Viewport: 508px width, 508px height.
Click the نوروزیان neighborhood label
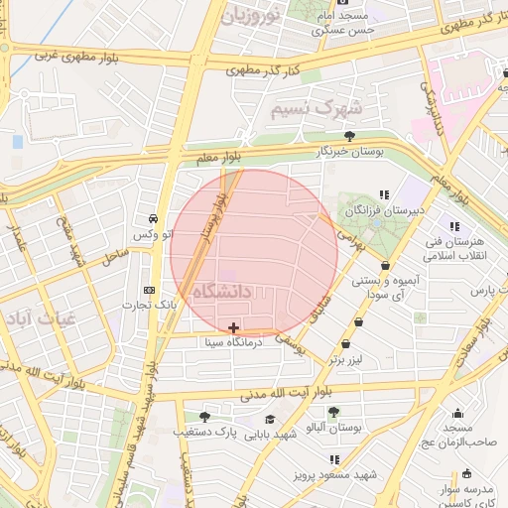(x=250, y=16)
